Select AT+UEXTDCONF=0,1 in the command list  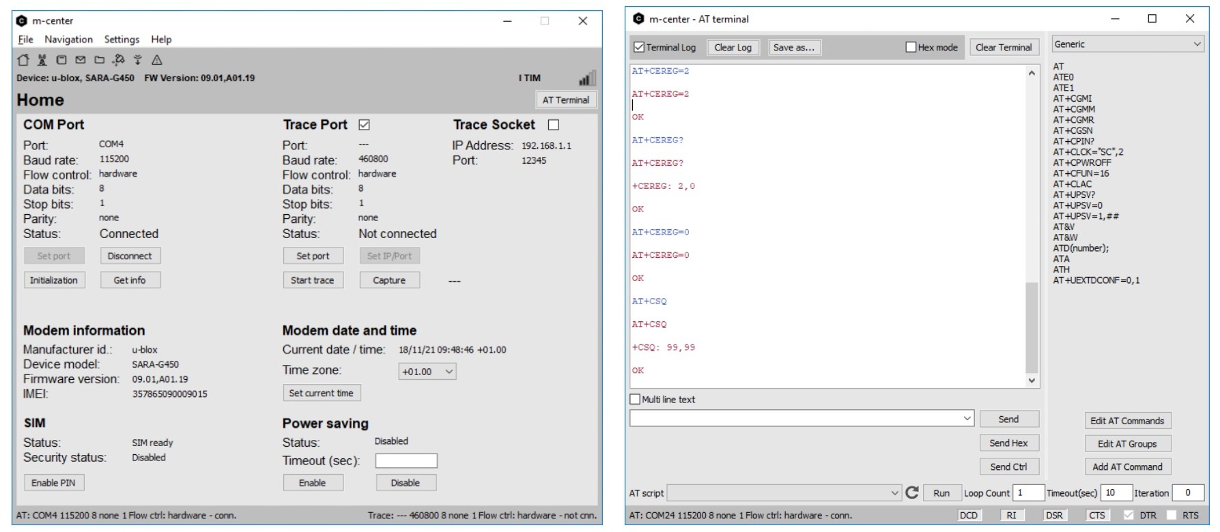[1096, 280]
